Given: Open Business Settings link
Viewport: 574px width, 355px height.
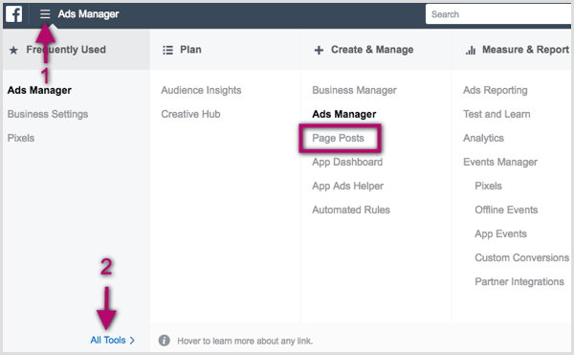Looking at the screenshot, I should 48,114.
